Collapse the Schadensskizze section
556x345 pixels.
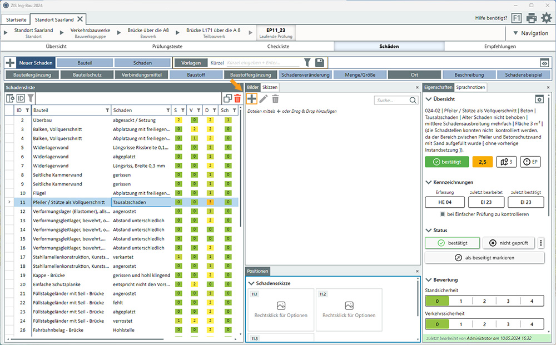pyautogui.click(x=252, y=283)
